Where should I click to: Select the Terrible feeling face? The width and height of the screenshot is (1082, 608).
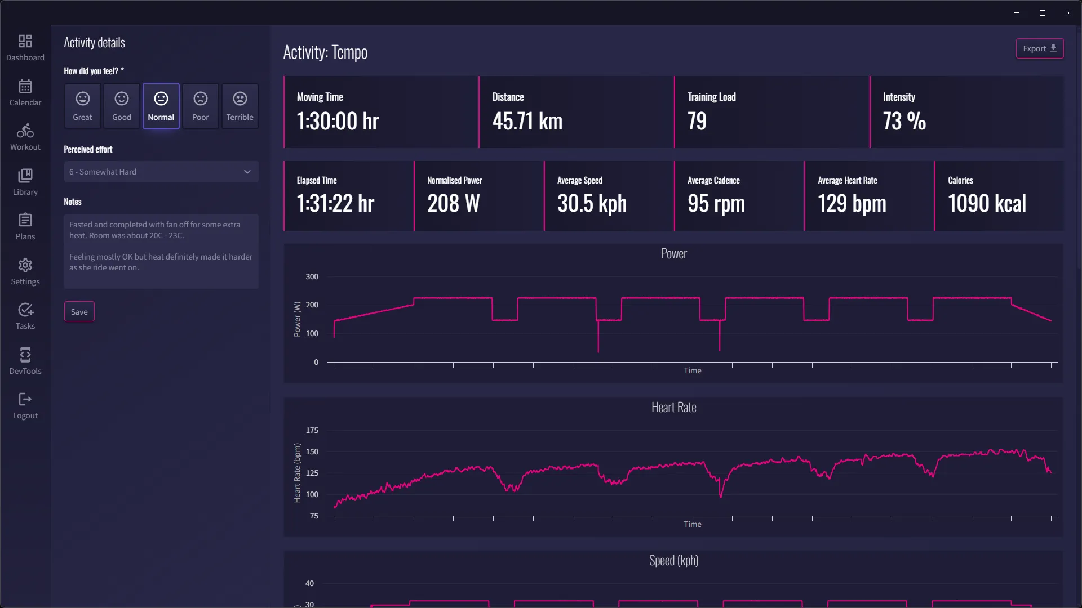pos(240,106)
